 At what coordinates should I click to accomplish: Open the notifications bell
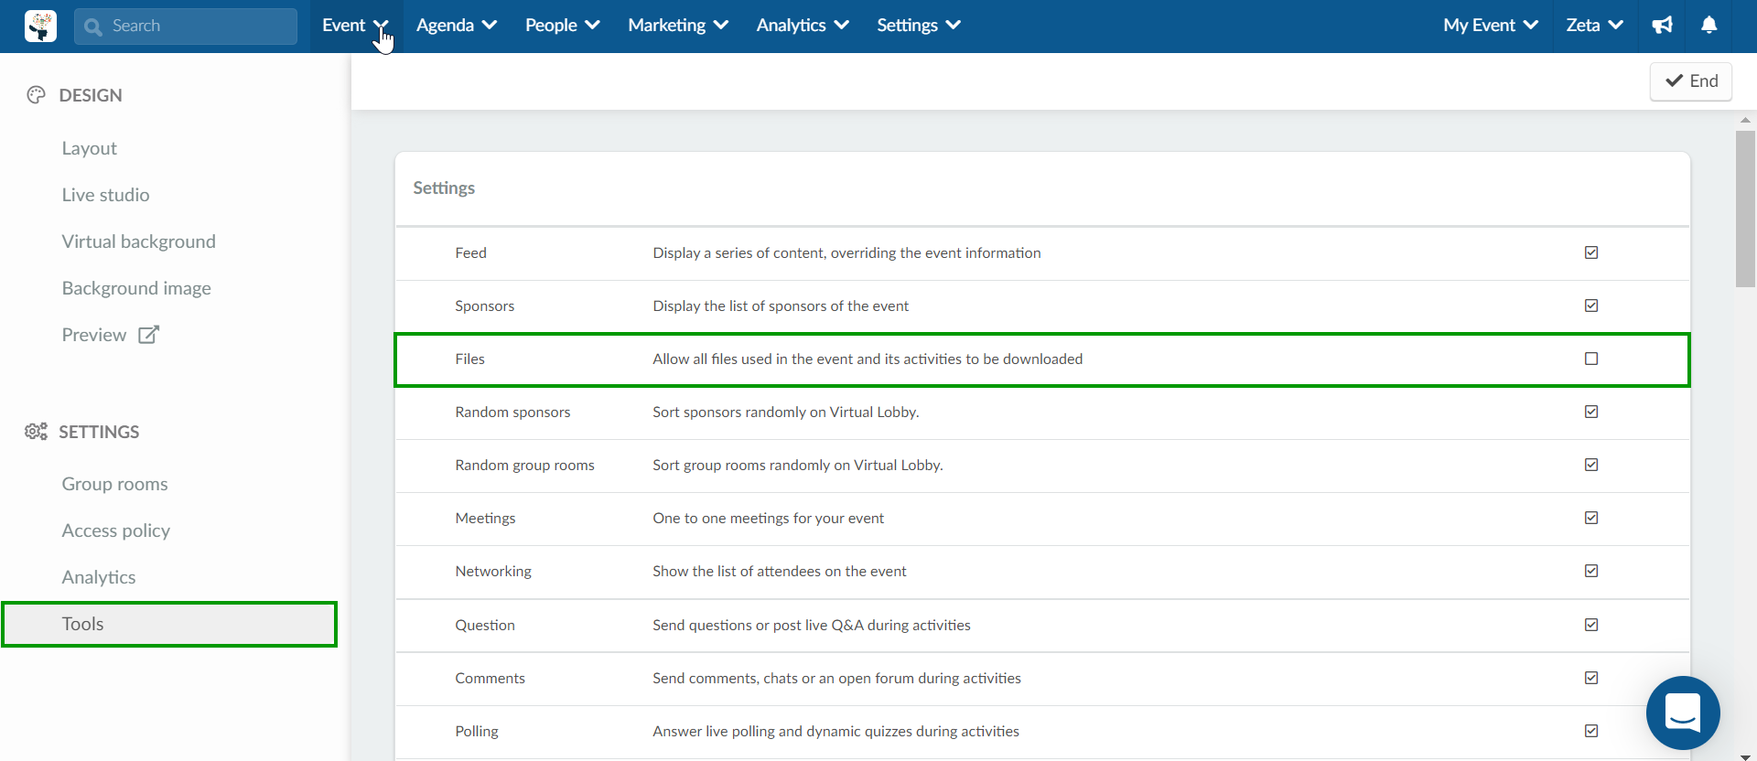(1708, 26)
